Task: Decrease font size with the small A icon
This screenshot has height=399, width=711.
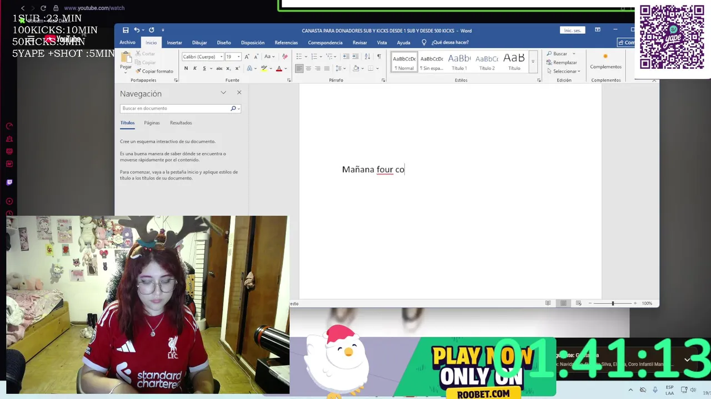Action: 256,57
